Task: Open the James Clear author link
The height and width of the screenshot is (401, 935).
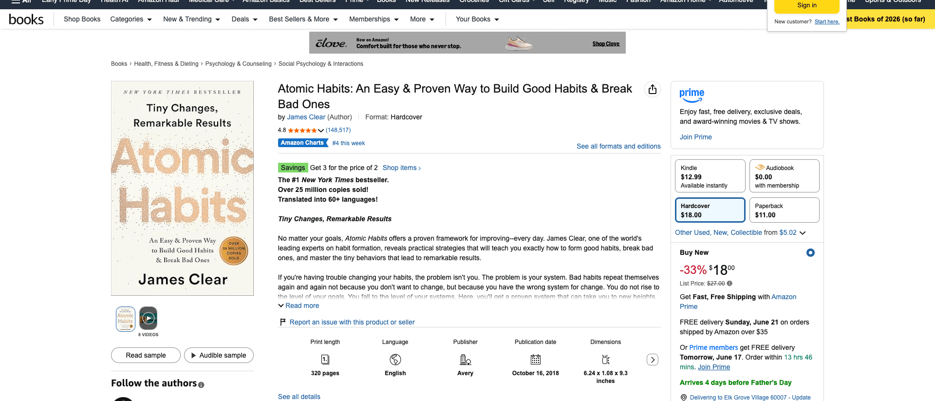Action: point(306,117)
